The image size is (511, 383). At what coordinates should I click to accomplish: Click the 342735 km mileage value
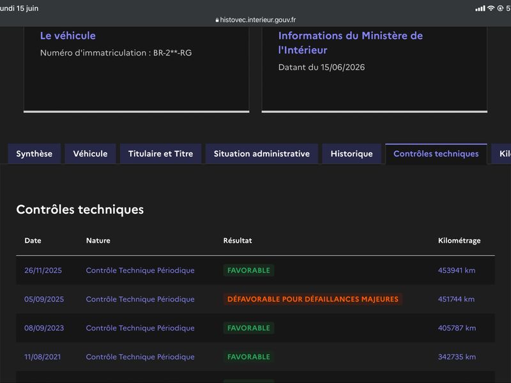457,357
